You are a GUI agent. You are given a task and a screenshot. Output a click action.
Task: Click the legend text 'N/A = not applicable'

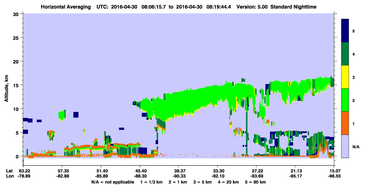click(112, 182)
